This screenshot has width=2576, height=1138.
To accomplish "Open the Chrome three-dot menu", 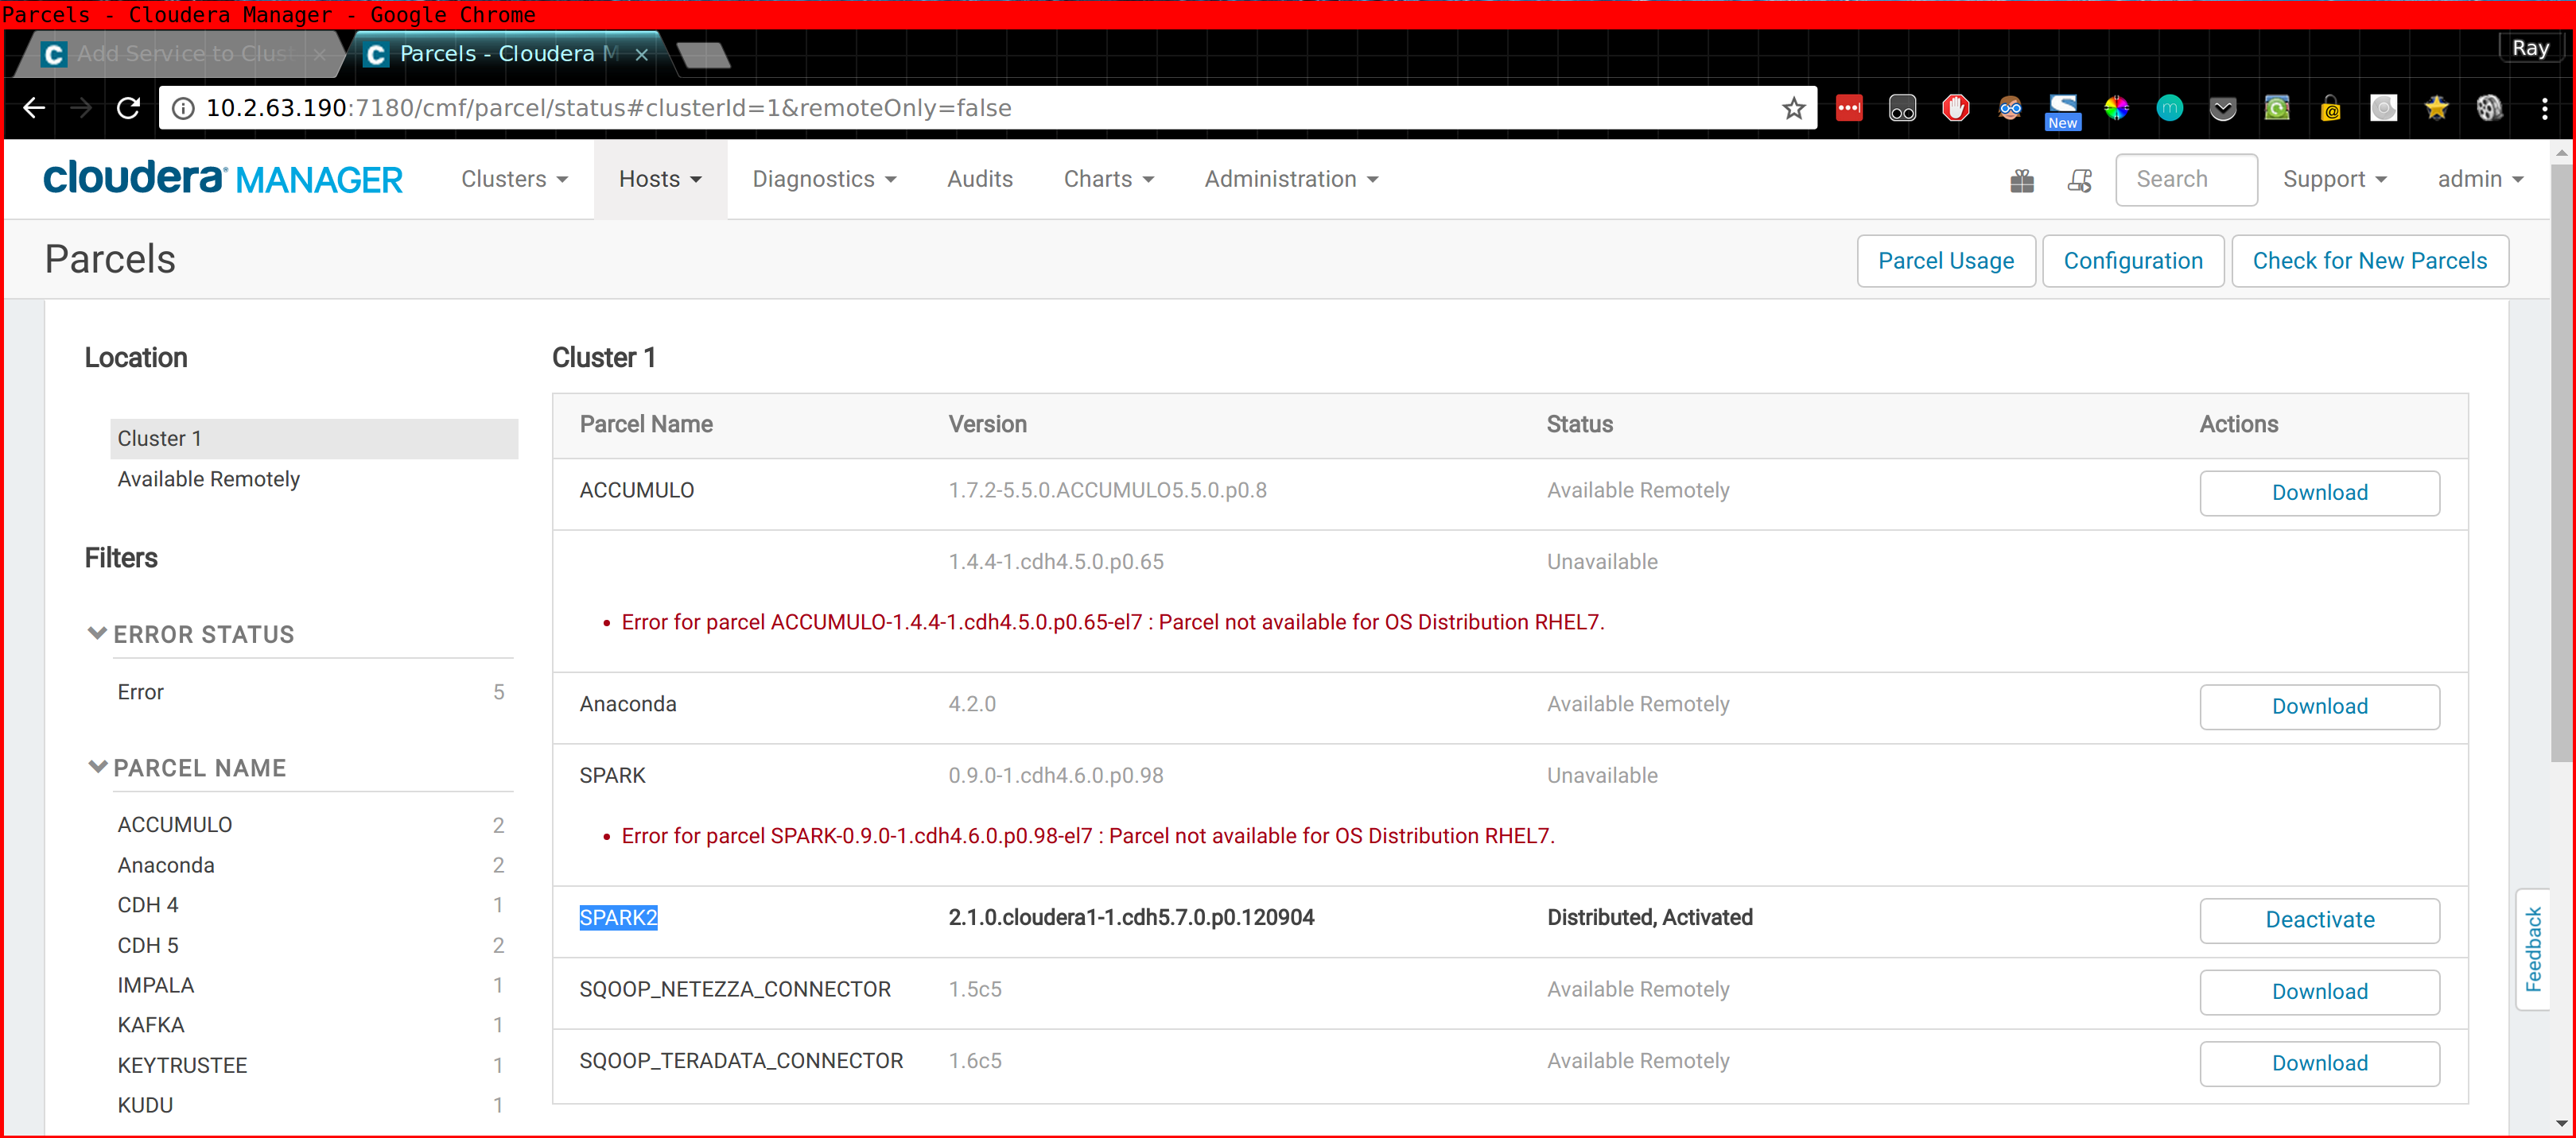I will tap(2544, 108).
